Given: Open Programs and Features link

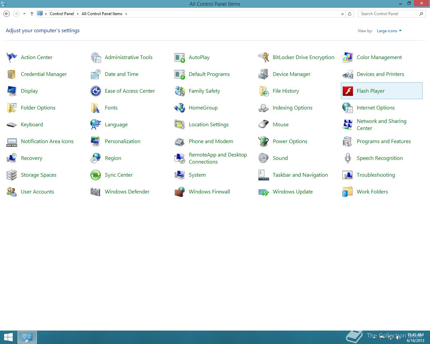Looking at the screenshot, I should point(384,141).
